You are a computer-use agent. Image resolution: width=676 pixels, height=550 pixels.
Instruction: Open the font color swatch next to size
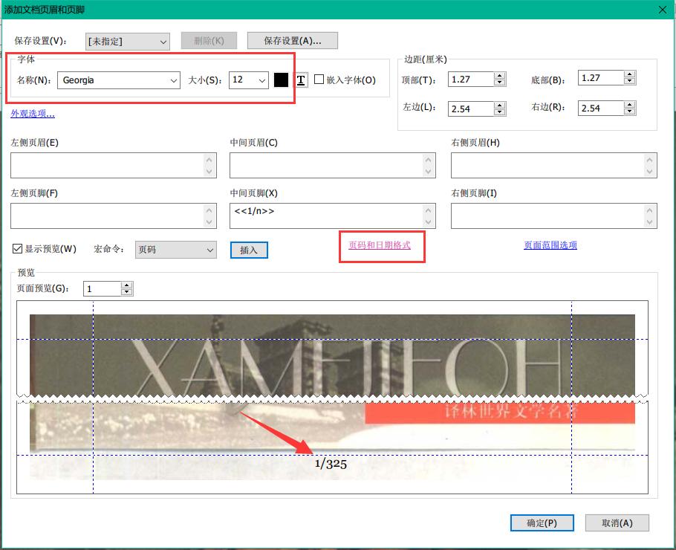[281, 80]
